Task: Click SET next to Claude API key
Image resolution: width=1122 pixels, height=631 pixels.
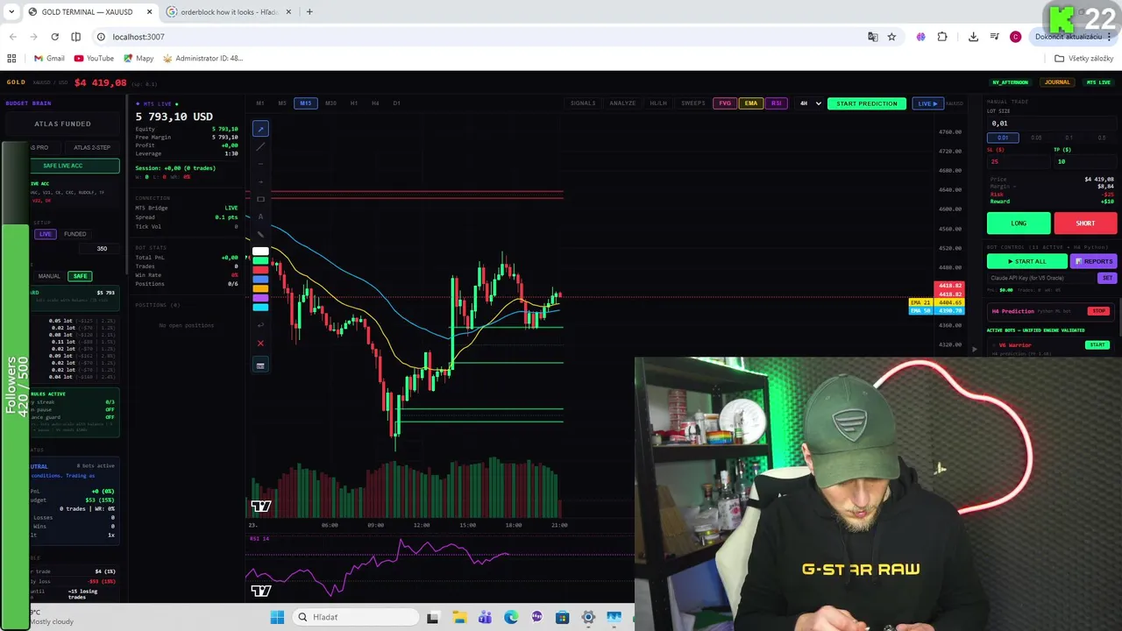Action: click(x=1107, y=278)
